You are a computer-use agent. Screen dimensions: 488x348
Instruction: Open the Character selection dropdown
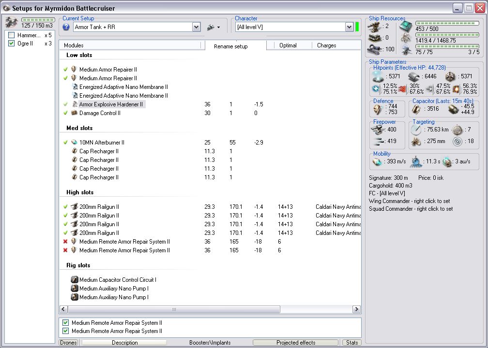pos(349,28)
